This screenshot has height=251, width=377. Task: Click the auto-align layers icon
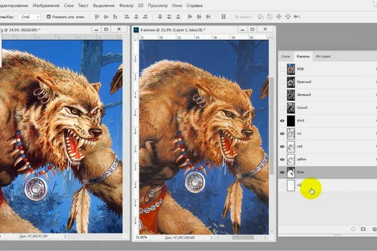click(x=224, y=17)
